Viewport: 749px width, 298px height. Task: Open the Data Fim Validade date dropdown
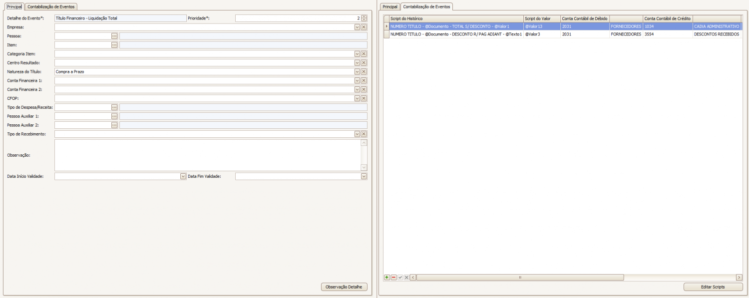tap(364, 176)
